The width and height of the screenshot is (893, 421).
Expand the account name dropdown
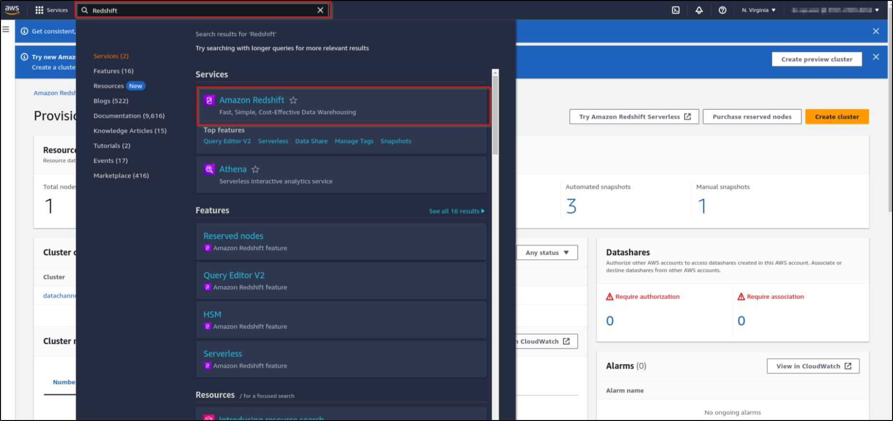835,10
